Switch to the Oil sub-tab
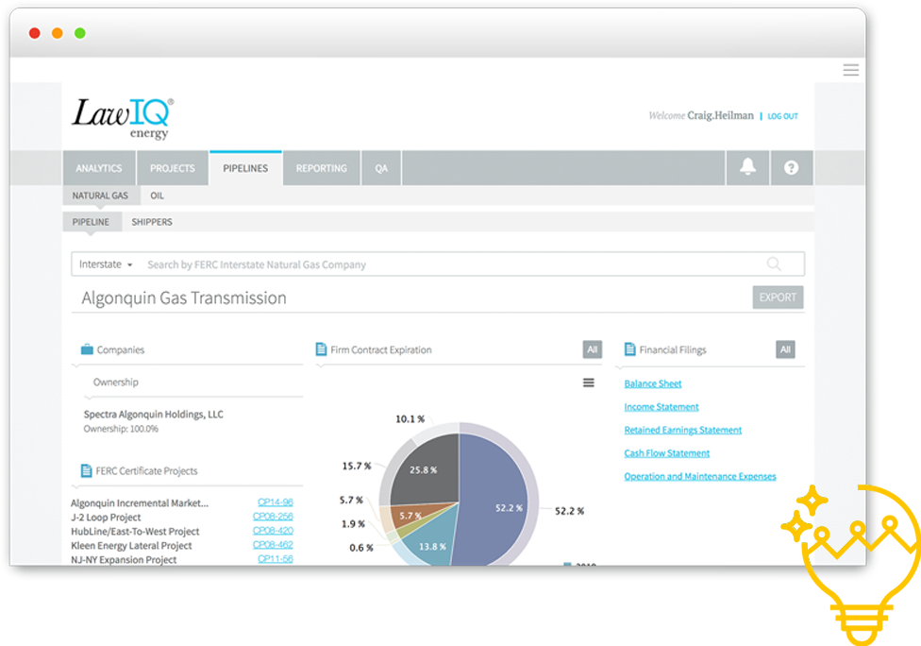This screenshot has width=921, height=646. pyautogui.click(x=157, y=195)
